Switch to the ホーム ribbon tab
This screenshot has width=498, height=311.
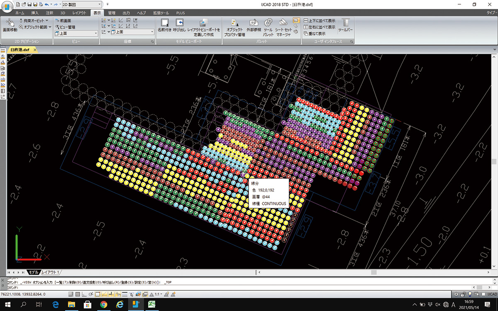pos(20,13)
